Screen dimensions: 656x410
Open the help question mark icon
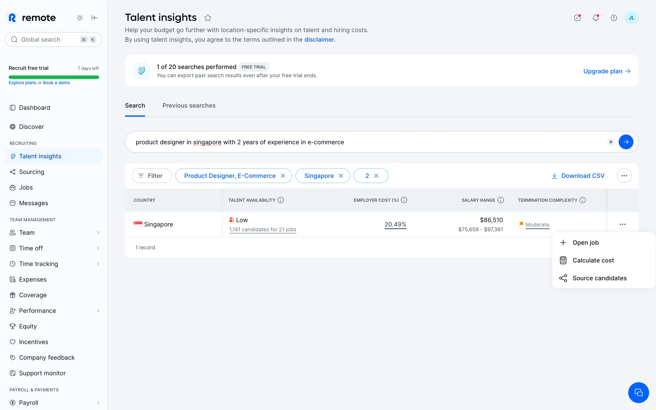tap(614, 18)
